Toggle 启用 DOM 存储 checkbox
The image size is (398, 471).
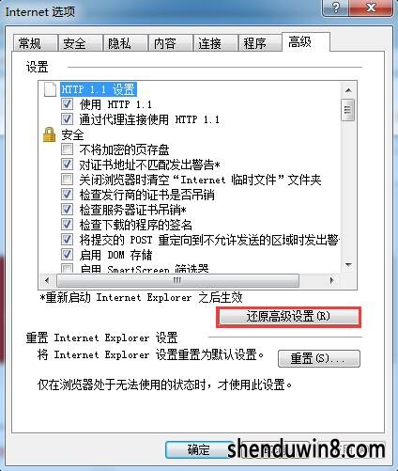pyautogui.click(x=67, y=255)
